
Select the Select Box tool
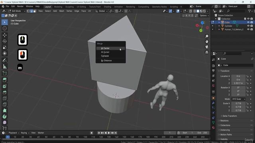pyautogui.click(x=4, y=22)
